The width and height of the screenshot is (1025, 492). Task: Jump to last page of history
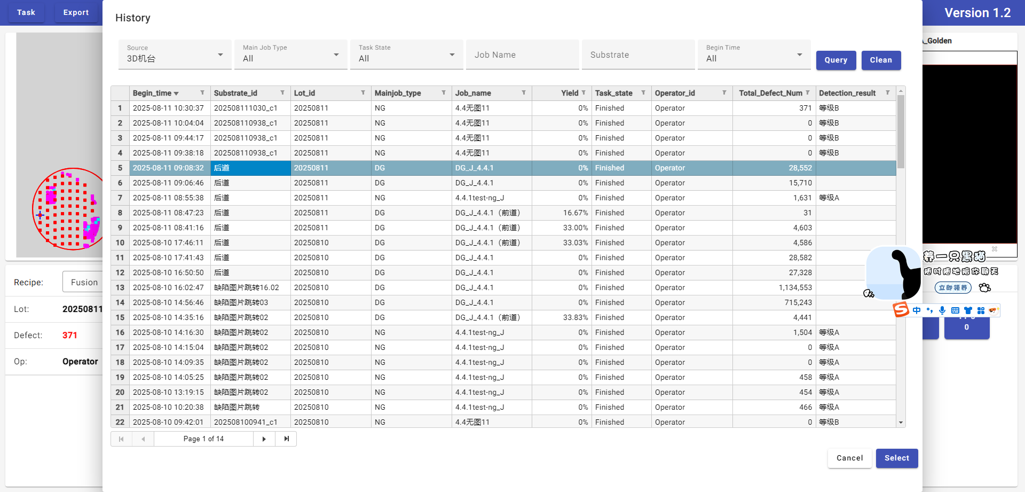pyautogui.click(x=287, y=439)
